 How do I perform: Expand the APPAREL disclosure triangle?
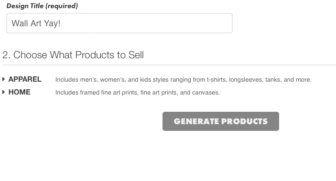[x=3, y=79]
